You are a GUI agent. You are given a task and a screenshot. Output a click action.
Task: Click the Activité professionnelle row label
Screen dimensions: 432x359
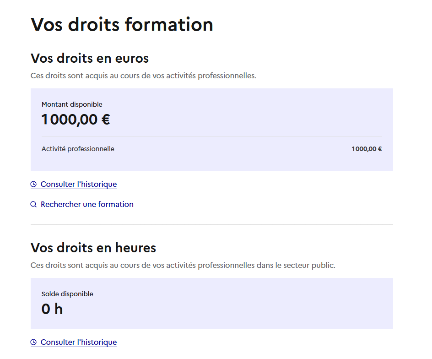click(x=78, y=149)
